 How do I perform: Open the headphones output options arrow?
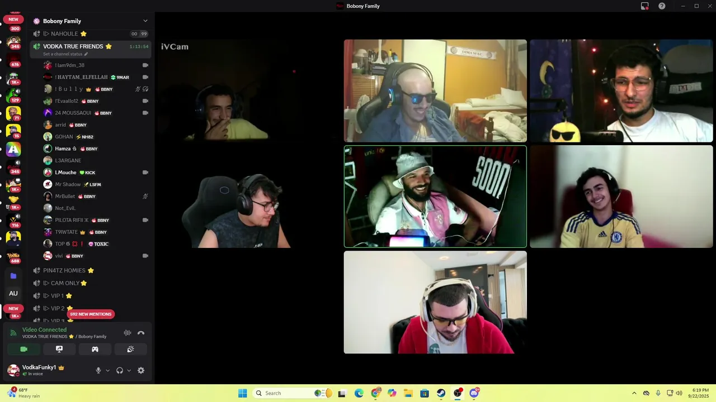129,370
